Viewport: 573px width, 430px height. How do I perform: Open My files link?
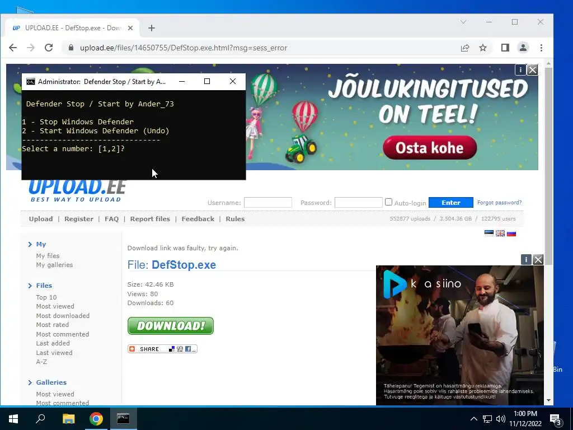48,256
